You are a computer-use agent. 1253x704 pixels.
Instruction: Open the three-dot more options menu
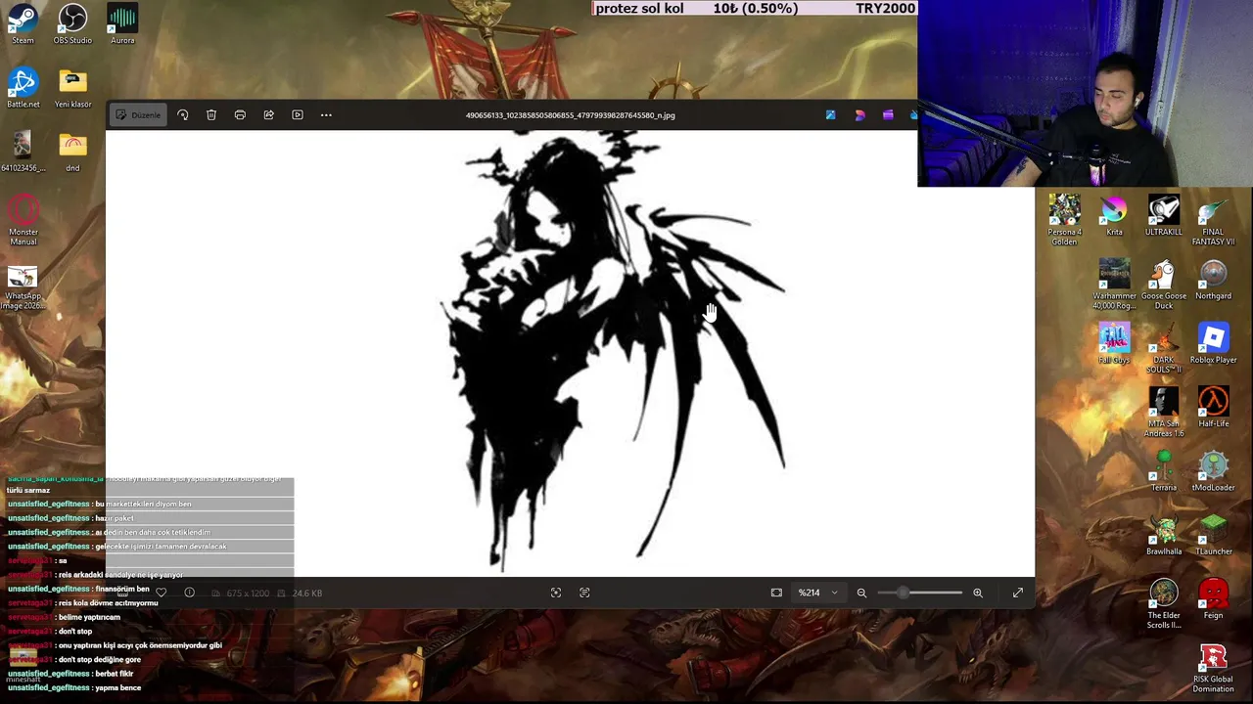click(326, 115)
